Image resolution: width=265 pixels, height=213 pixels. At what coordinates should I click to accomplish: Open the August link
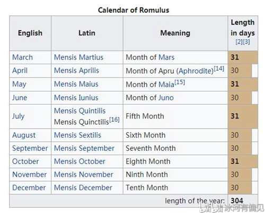[24, 135]
